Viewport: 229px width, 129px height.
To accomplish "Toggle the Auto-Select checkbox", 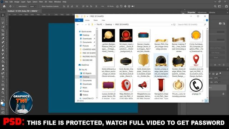I will coord(18,6).
